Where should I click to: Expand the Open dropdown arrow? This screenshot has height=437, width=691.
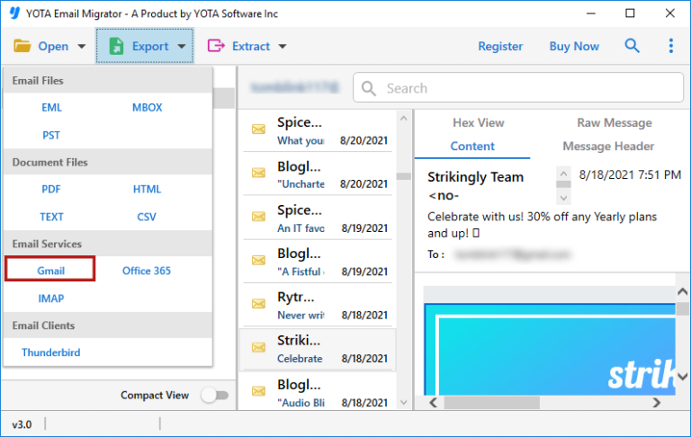(82, 47)
